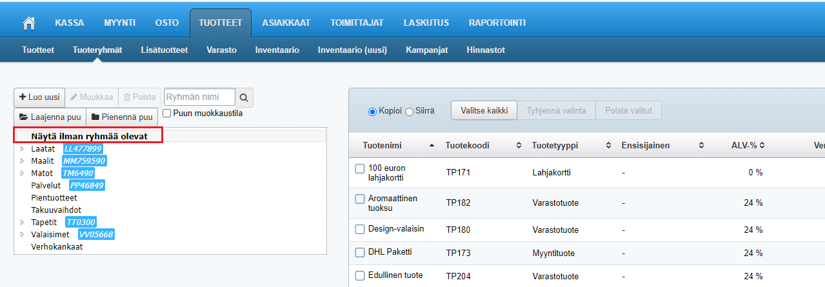The height and width of the screenshot is (287, 825).
Task: Expand the Tapetit tree group
Action: pos(23,222)
